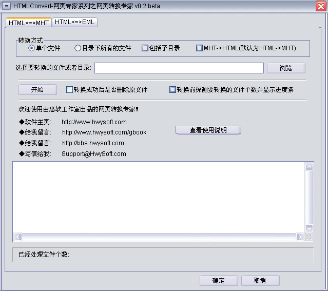Click the log scroll left arrow
This screenshot has height=291, width=328.
[x=18, y=237]
